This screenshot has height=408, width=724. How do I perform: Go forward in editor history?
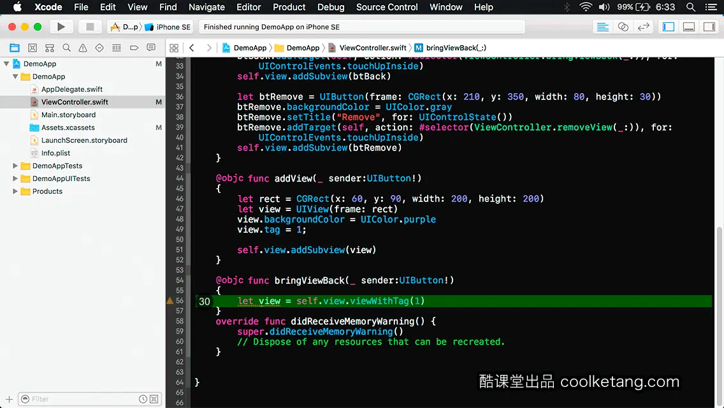(x=208, y=48)
